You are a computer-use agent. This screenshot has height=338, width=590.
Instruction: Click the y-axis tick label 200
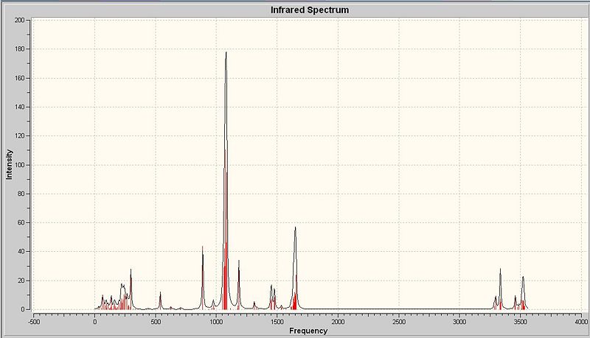(x=20, y=21)
